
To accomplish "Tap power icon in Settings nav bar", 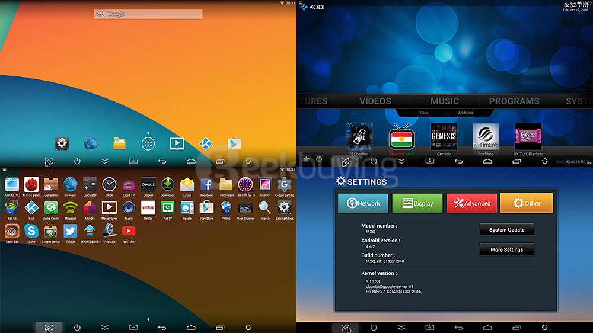I will pos(374,327).
